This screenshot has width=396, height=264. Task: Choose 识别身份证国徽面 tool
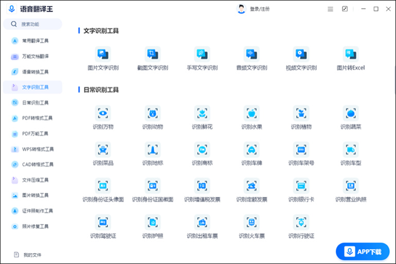[153, 191]
